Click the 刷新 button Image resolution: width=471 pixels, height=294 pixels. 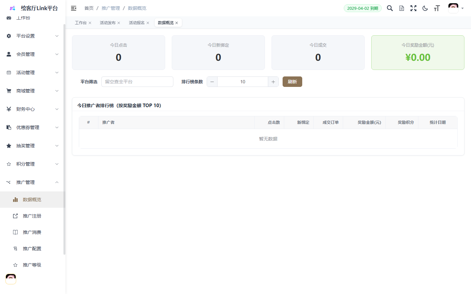pos(292,82)
